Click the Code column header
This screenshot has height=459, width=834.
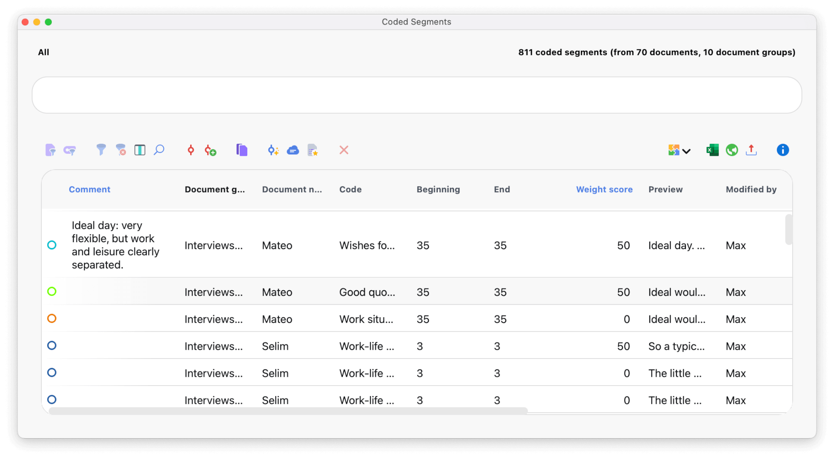(x=350, y=189)
